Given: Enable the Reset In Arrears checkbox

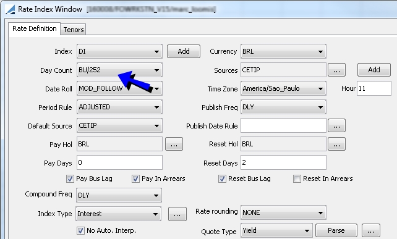Looking at the screenshot, I should pos(297,179).
